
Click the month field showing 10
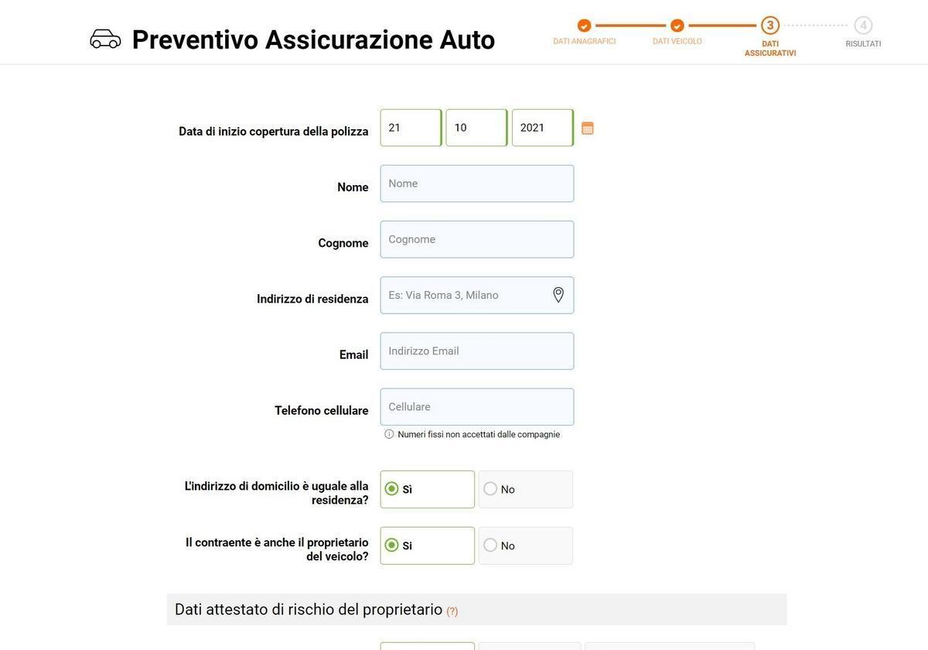476,128
